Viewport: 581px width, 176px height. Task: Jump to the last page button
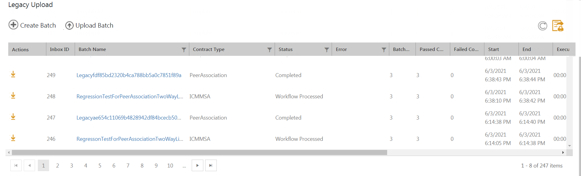pos(211,166)
